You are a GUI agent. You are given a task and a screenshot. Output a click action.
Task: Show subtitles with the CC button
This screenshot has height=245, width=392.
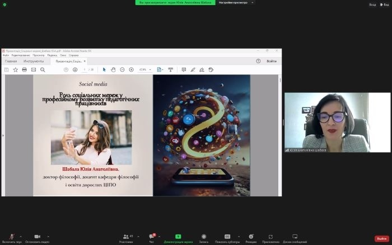(227, 237)
